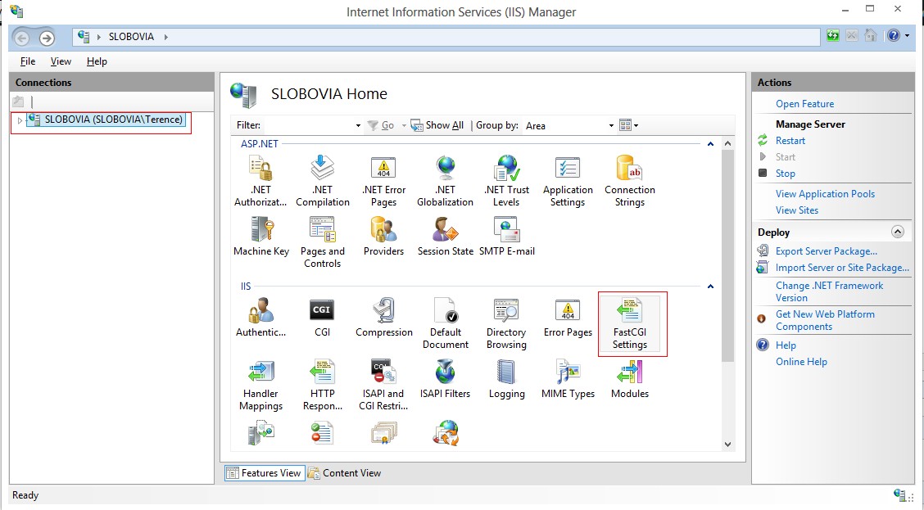Open Application Settings feature
Screen dimensions: 924x510
[568, 182]
